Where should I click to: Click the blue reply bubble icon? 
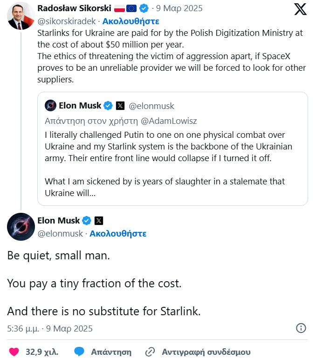point(80,352)
